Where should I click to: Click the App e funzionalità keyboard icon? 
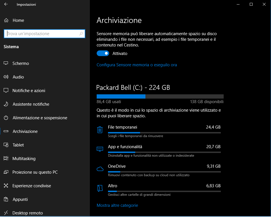[x=100, y=149]
